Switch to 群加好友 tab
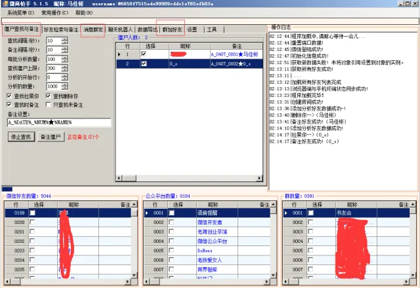420x288 pixels. pyautogui.click(x=172, y=29)
